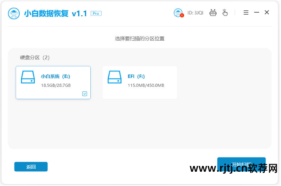Click the 选择要扫描的分区位置 heading
This screenshot has height=186, width=281.
pos(140,39)
